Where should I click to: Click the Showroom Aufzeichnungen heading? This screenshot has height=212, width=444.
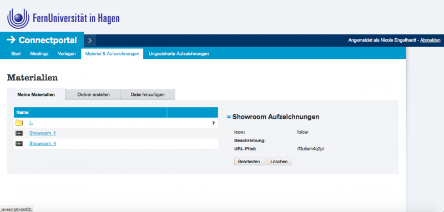[x=276, y=117]
